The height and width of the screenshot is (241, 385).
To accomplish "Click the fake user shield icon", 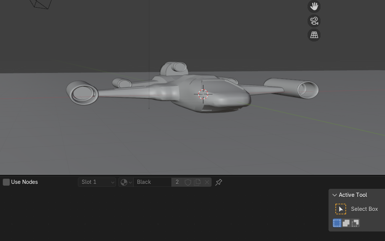I will (188, 182).
